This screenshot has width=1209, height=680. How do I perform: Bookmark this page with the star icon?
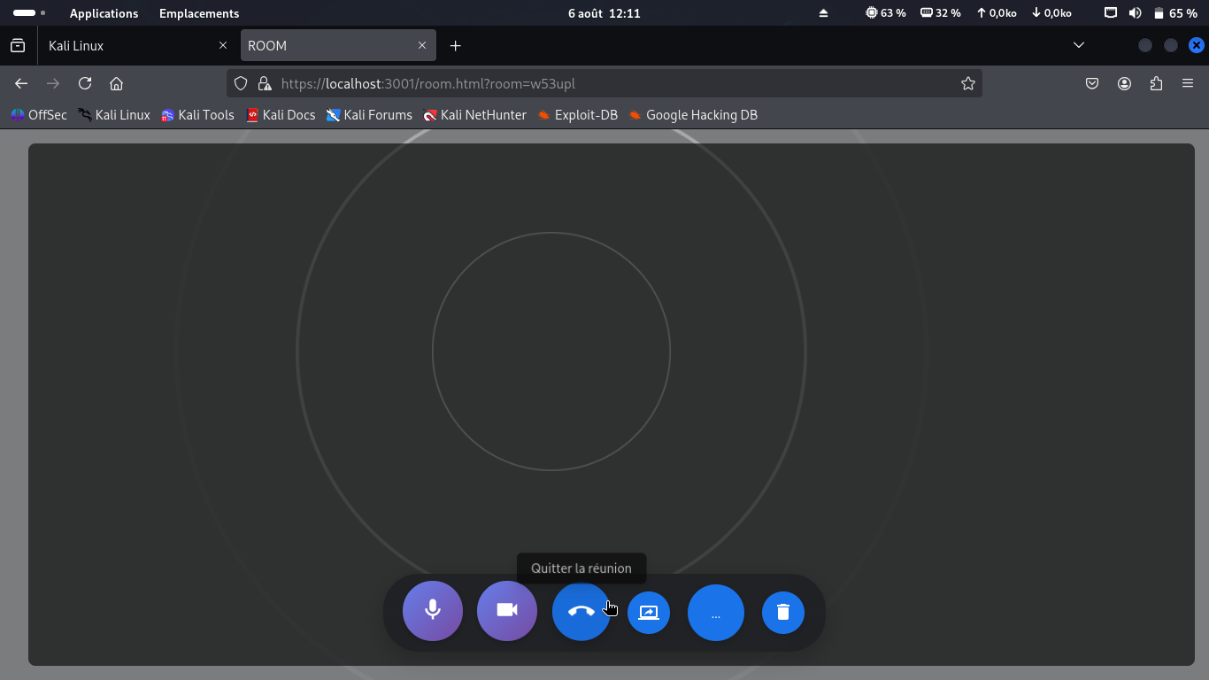[x=967, y=83]
